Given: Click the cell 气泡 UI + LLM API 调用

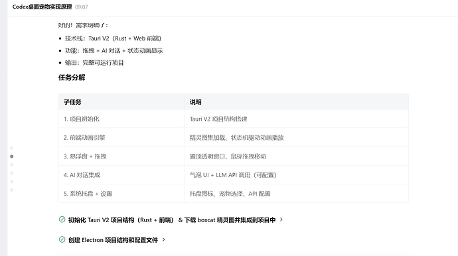Looking at the screenshot, I should click(297, 175).
